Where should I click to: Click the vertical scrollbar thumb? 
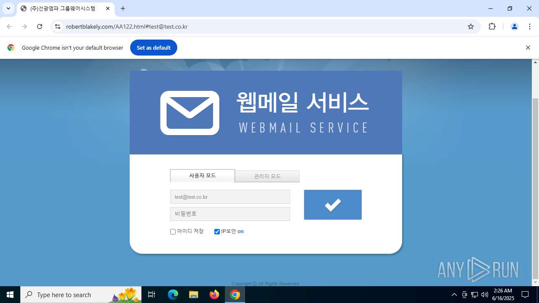536,188
